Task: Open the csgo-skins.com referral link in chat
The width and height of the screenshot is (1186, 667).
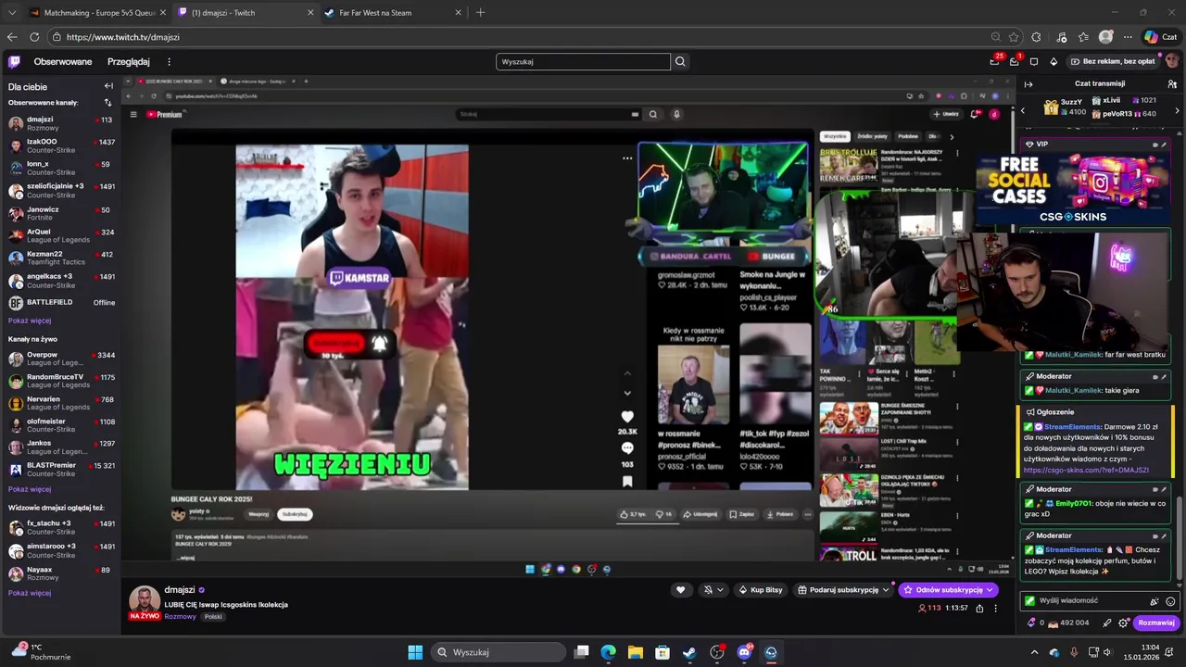Action: point(1086,471)
